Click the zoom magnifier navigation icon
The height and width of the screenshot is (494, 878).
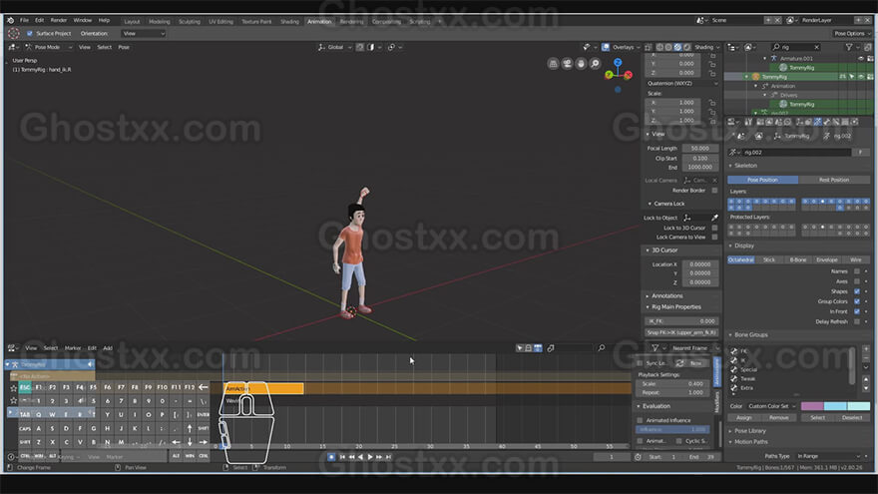pos(596,64)
